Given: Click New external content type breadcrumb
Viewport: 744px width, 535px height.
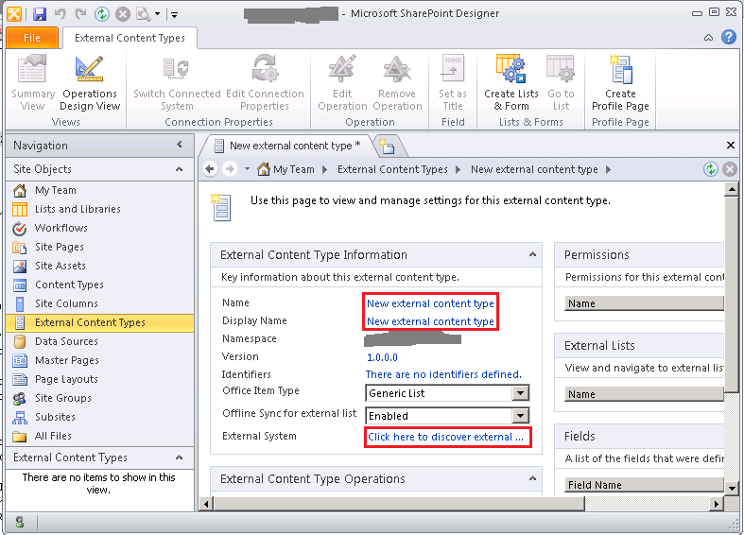Looking at the screenshot, I should [x=534, y=169].
